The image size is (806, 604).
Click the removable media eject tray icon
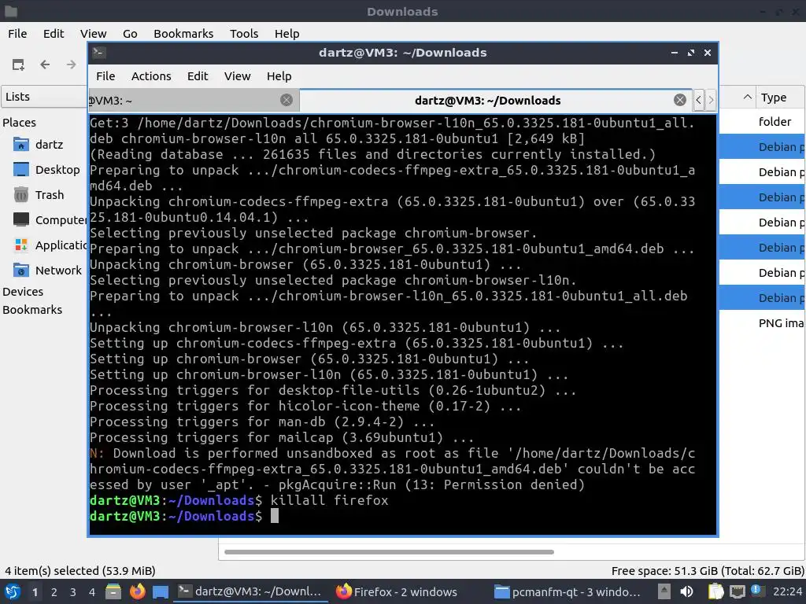click(664, 591)
